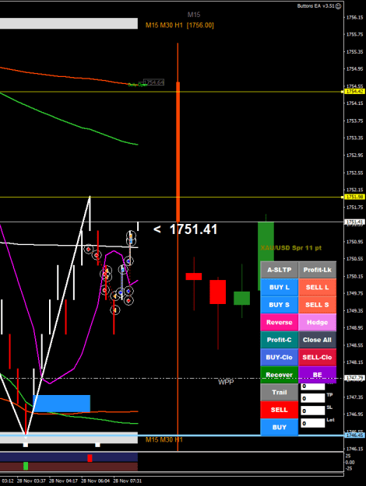Click the Profit-Lk button
Screen dimensions: 366x486
(317, 270)
